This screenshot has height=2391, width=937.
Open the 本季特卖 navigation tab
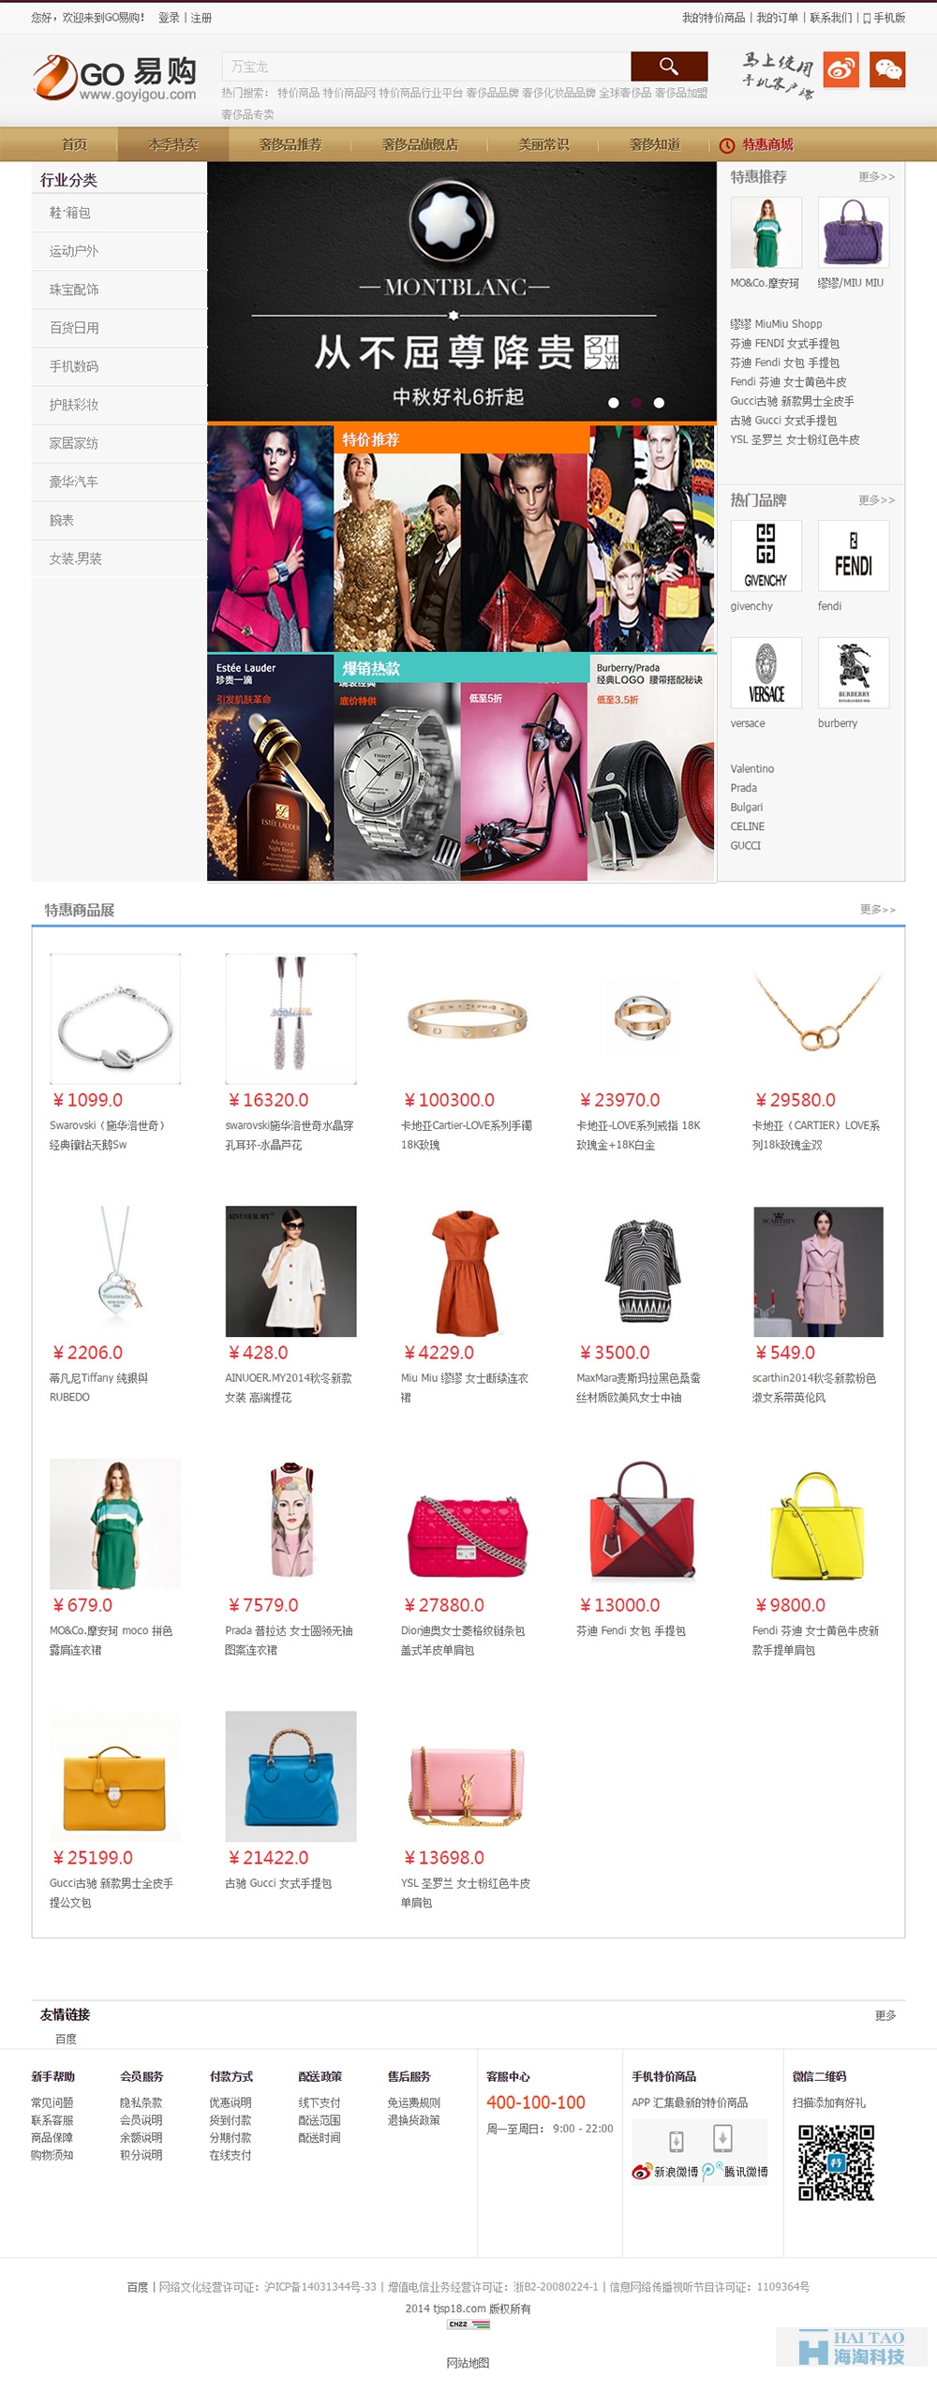coord(173,144)
